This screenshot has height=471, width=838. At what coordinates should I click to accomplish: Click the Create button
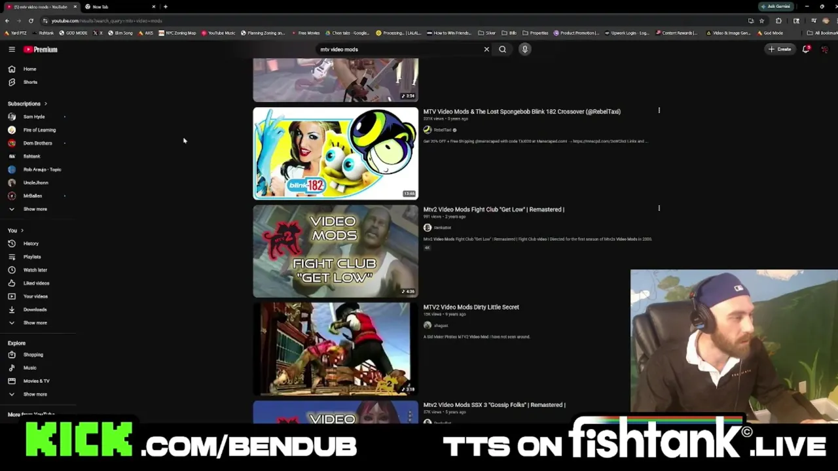click(x=780, y=49)
